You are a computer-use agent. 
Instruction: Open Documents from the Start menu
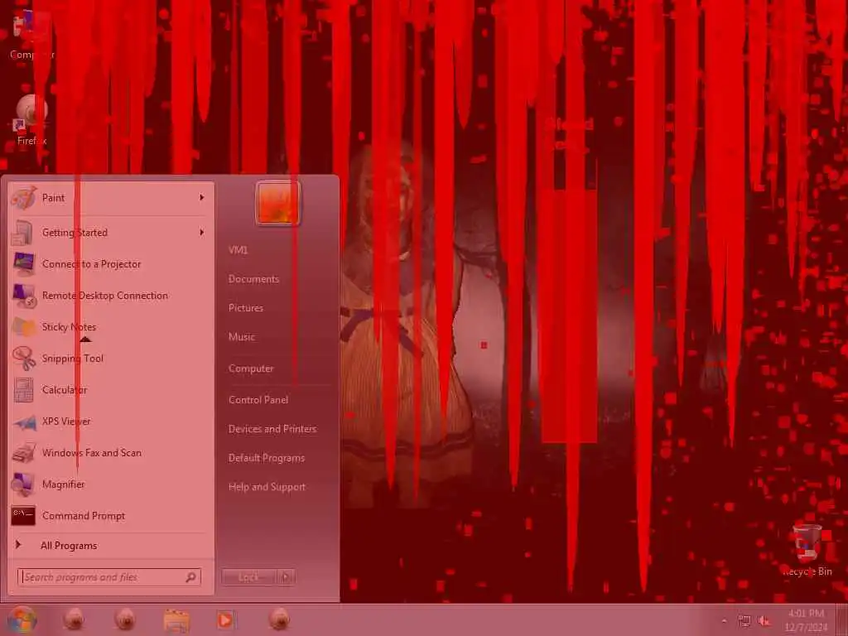253,279
